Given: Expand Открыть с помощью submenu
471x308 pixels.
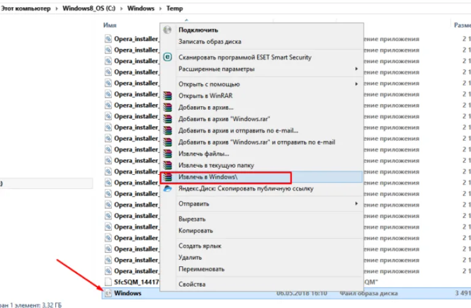Looking at the screenshot, I should click(356, 84).
